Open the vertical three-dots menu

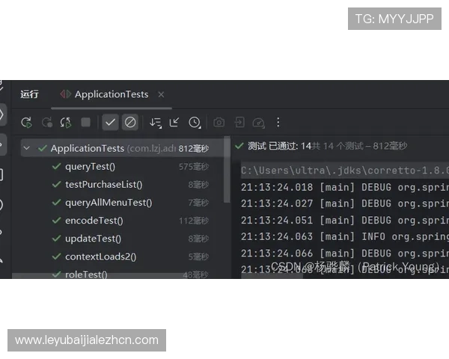point(278,122)
